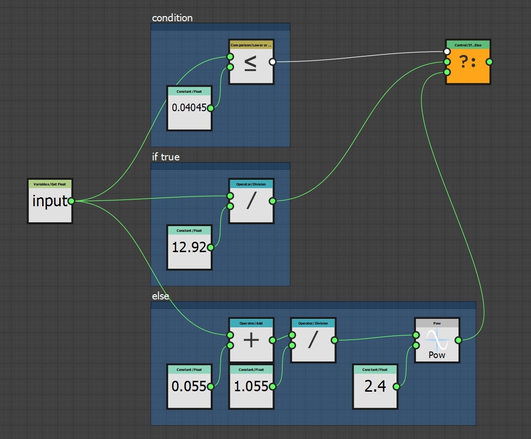Click the green output port of the input node
Image resolution: width=531 pixels, height=439 pixels.
click(x=72, y=200)
